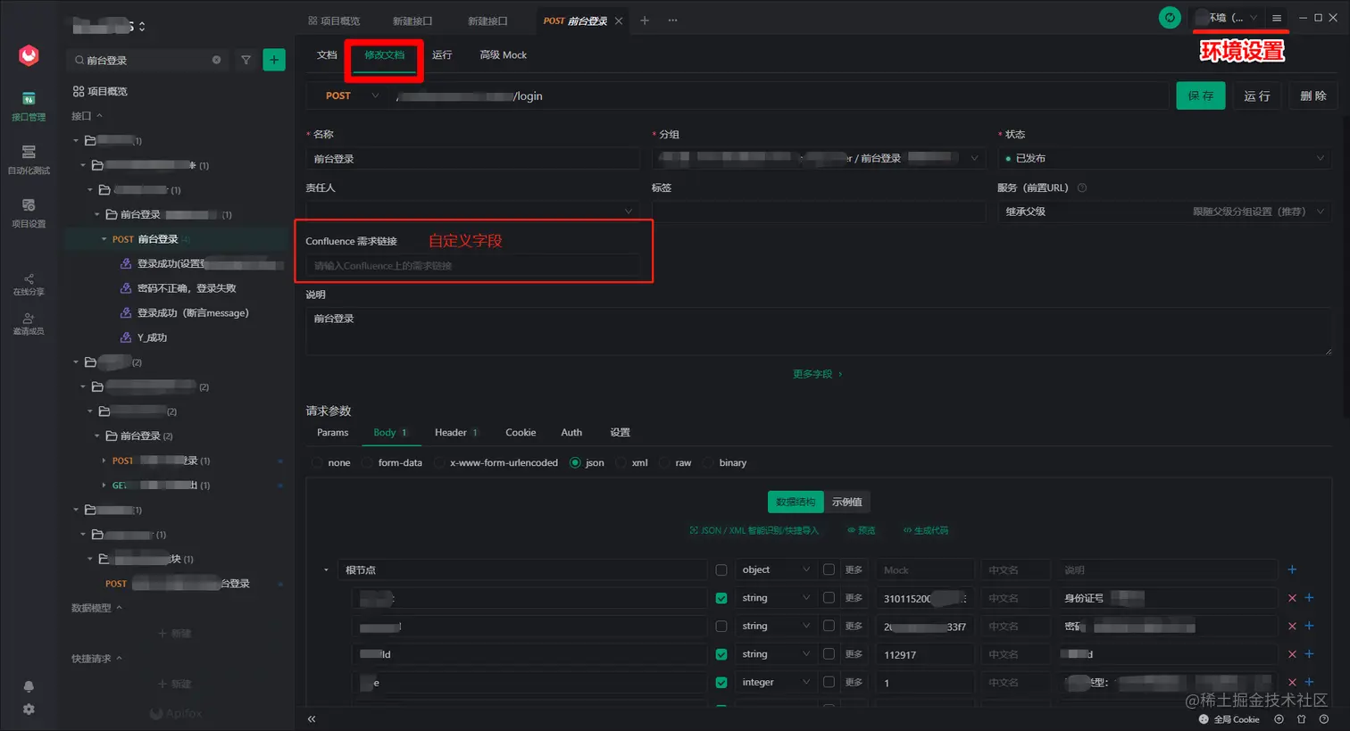Click the Apifox logo at top left

[x=29, y=55]
